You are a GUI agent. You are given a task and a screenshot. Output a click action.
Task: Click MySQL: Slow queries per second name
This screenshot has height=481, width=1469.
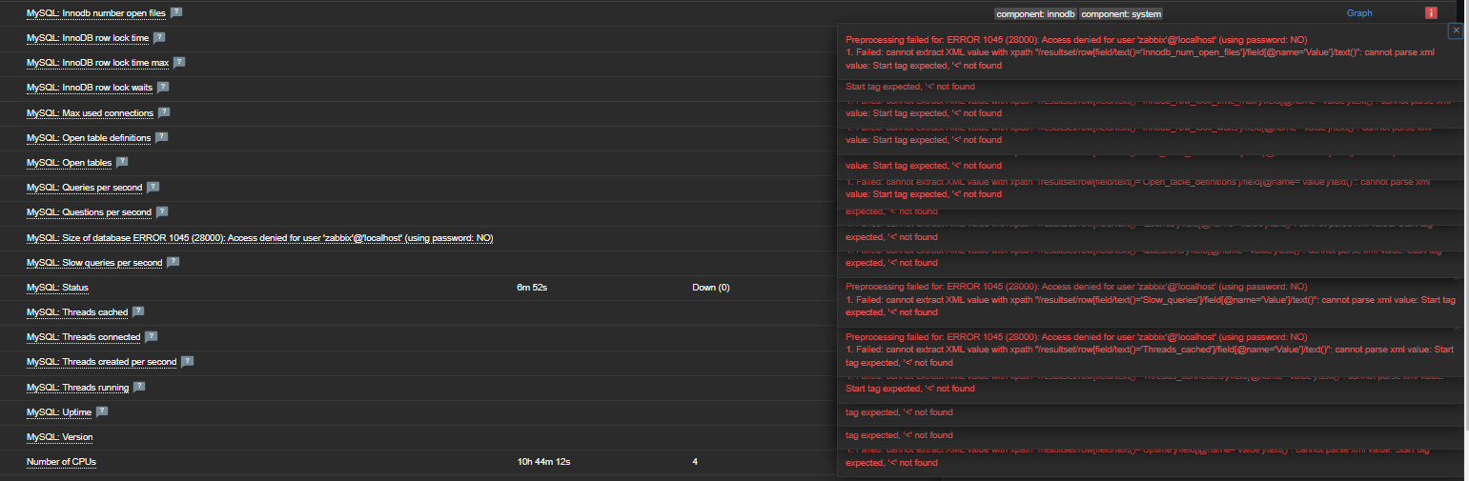94,263
